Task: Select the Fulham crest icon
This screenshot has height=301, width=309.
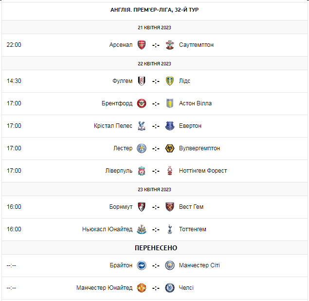Action: point(142,81)
